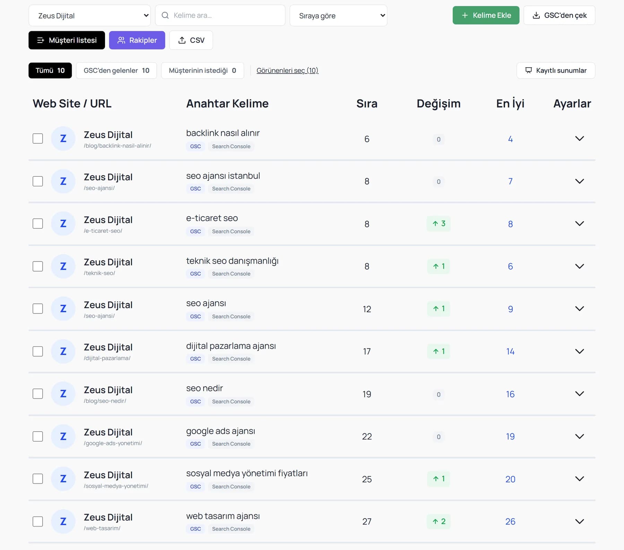624x550 pixels.
Task: Click the zero change badge for seo nedir
Action: (x=439, y=394)
